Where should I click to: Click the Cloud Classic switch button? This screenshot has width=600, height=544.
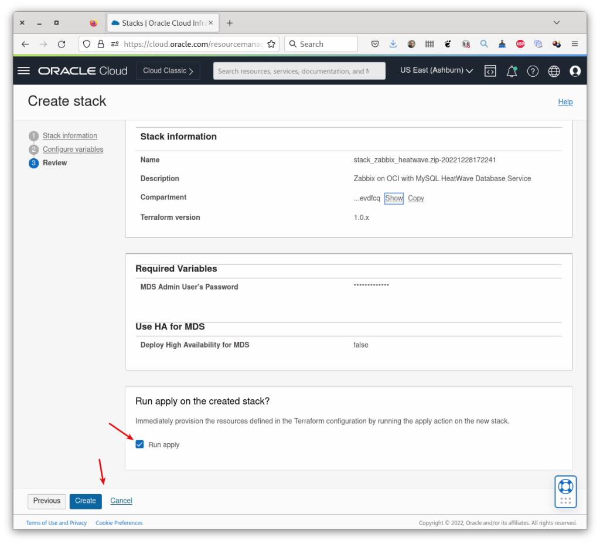pos(168,71)
